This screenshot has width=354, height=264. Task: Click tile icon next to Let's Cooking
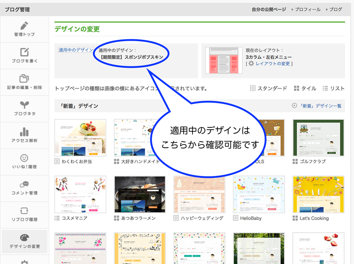[295, 218]
